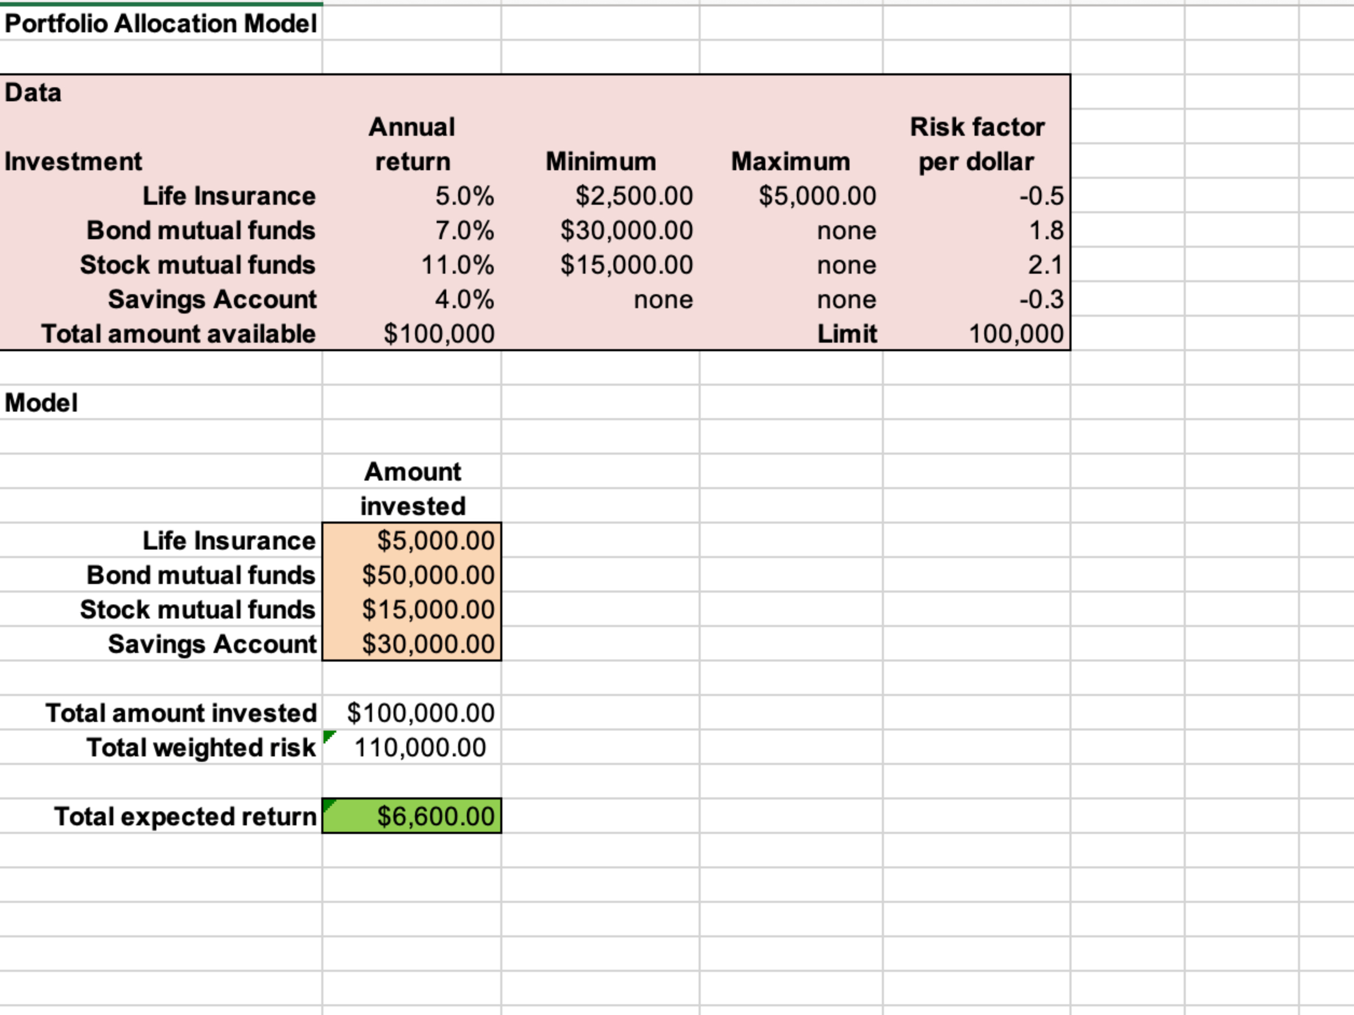Click Savings Account label in Model section

(x=161, y=644)
